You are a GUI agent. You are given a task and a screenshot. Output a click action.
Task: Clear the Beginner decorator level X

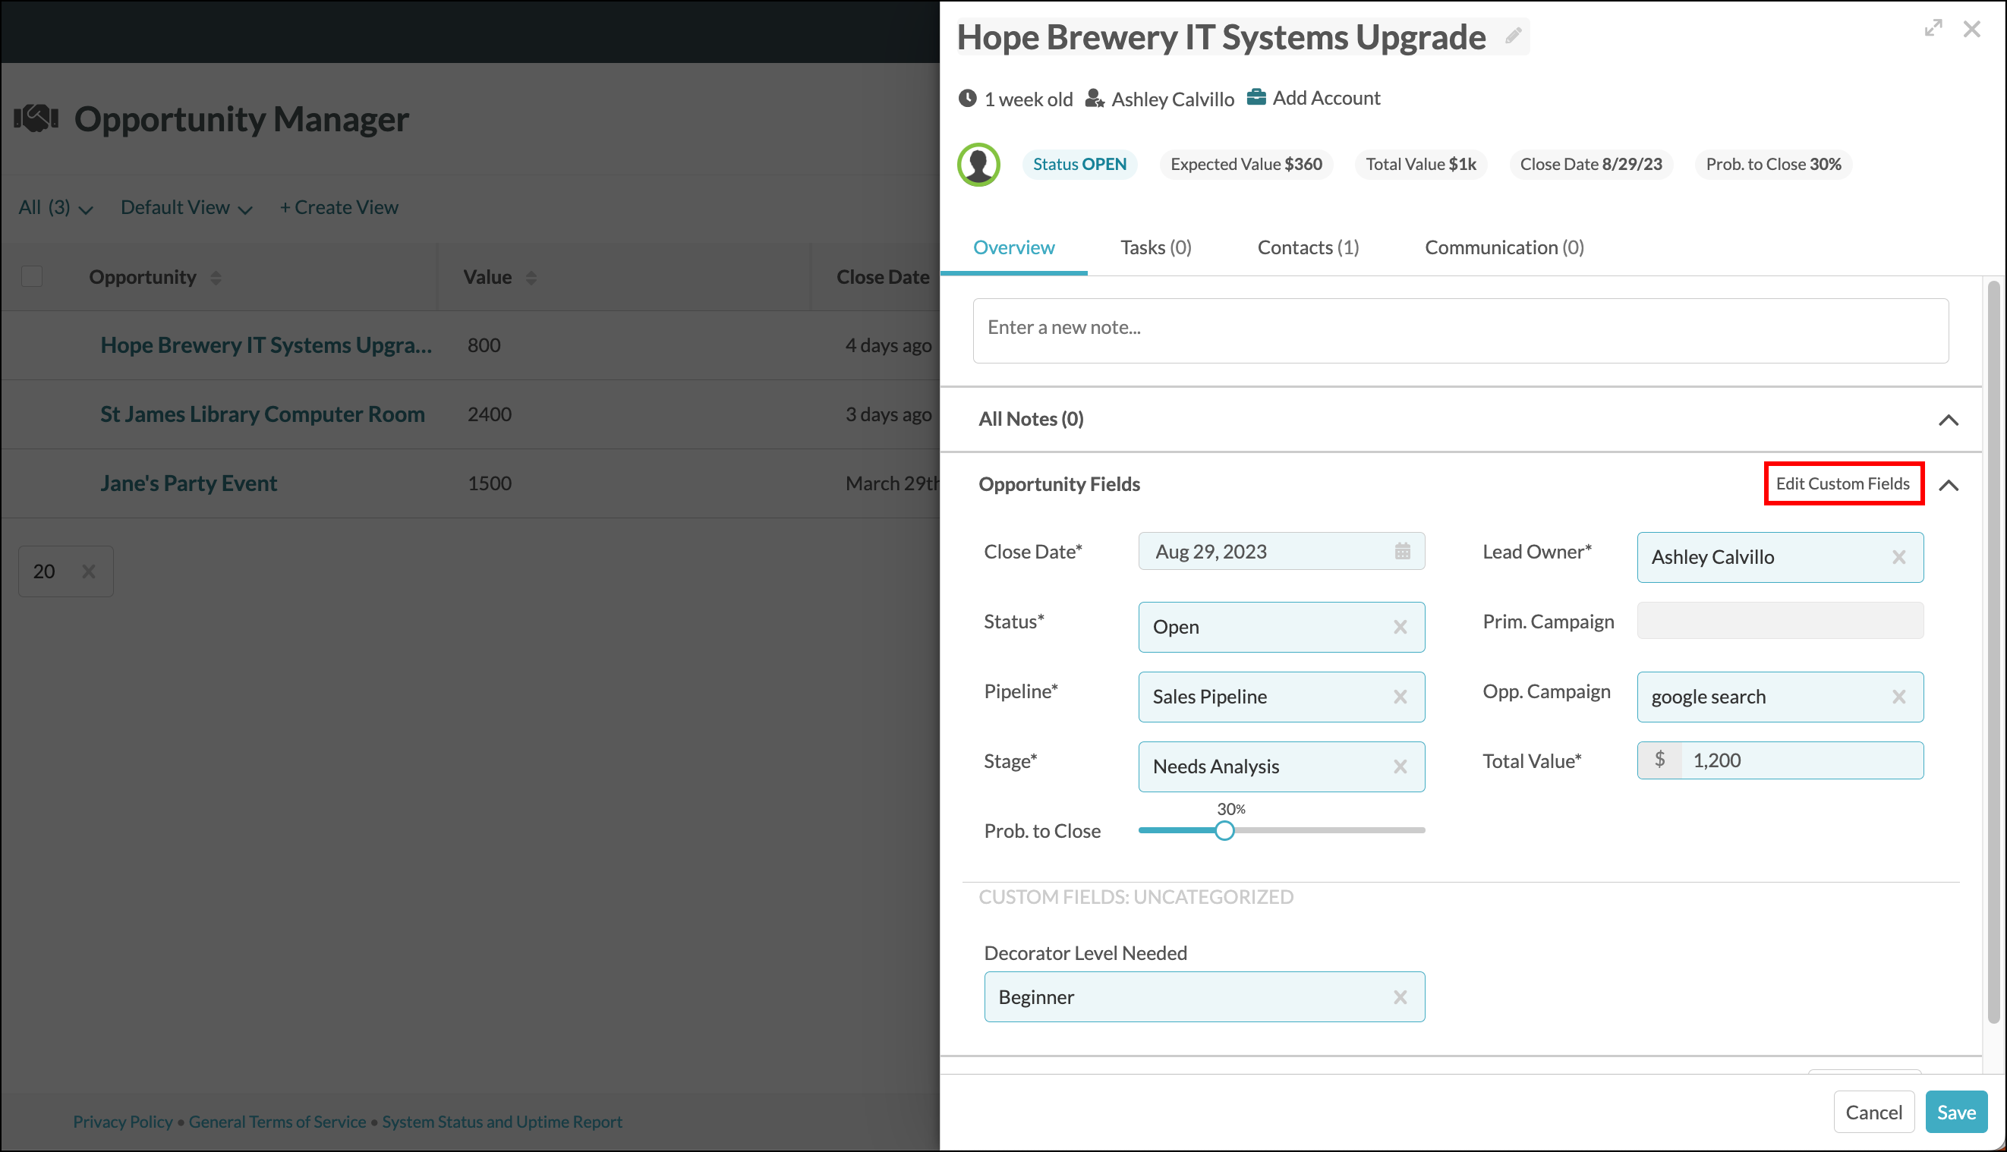pyautogui.click(x=1400, y=998)
